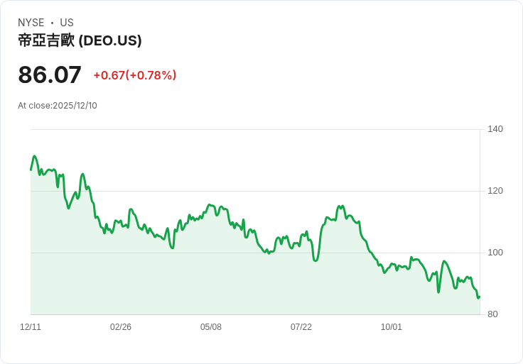The height and width of the screenshot is (364, 523).
Task: Select the NYSE exchange label
Action: pos(31,23)
